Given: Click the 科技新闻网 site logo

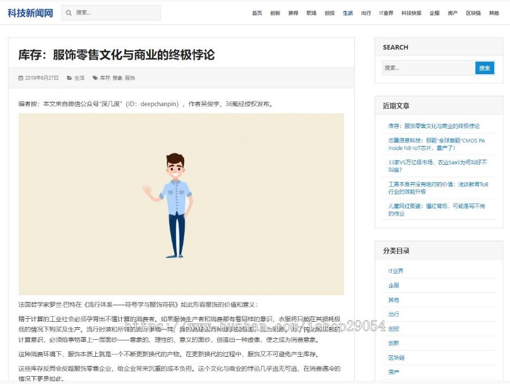Looking at the screenshot, I should [x=29, y=12].
